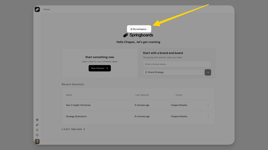Open the options menu for Gen Z Insight Territories
This screenshot has width=268, height=150.
pos(208,105)
